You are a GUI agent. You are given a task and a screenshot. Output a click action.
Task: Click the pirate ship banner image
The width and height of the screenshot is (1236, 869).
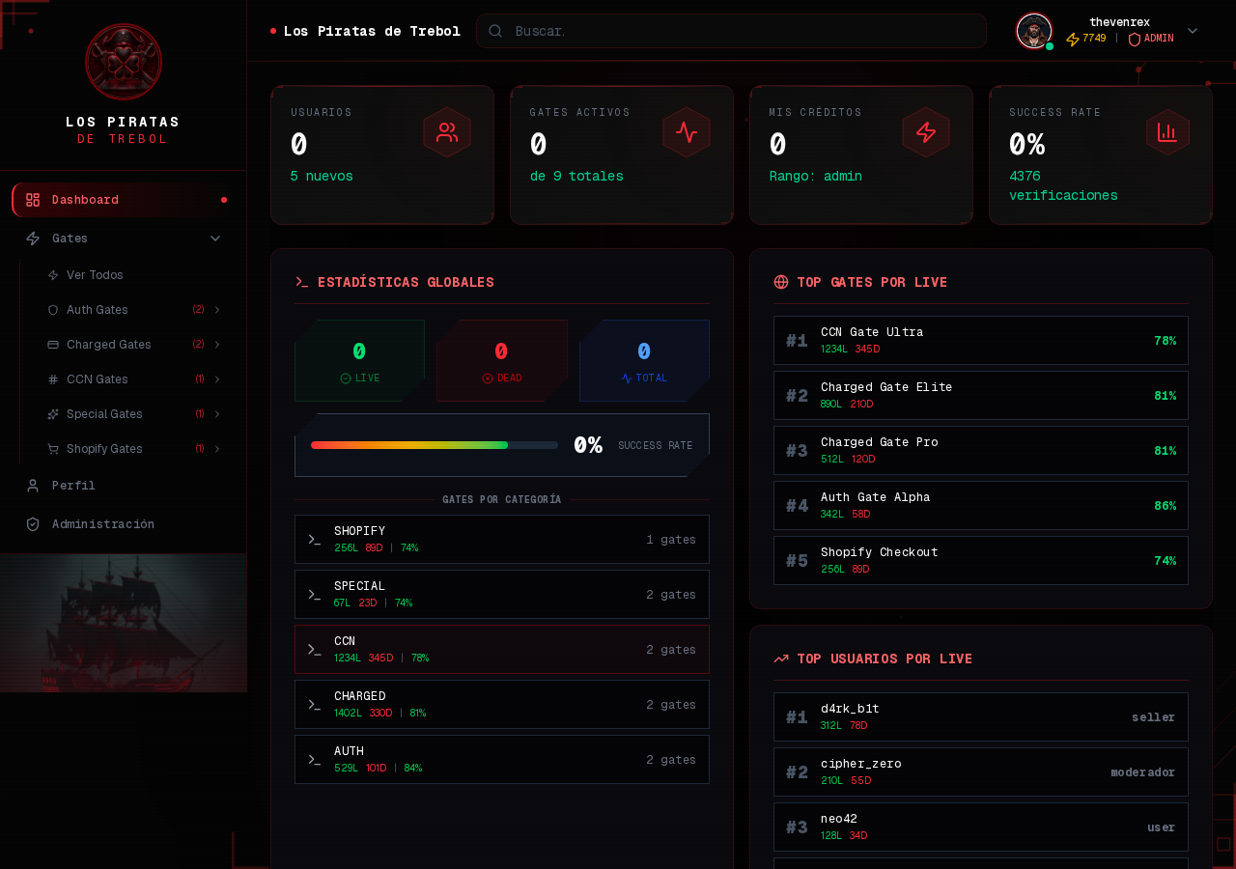pos(124,623)
